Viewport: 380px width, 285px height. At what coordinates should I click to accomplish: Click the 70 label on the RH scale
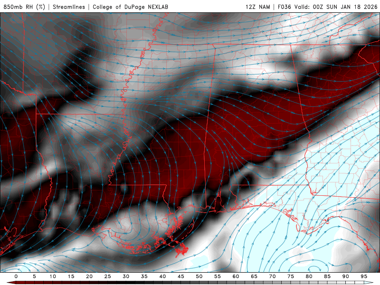coord(272,276)
